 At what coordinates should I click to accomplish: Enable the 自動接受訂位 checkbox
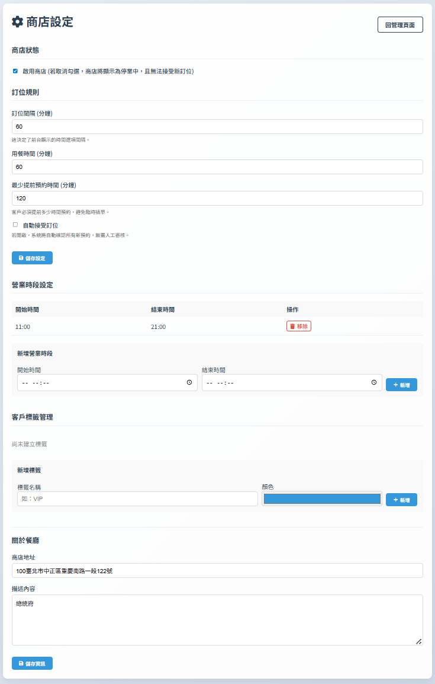[x=15, y=225]
